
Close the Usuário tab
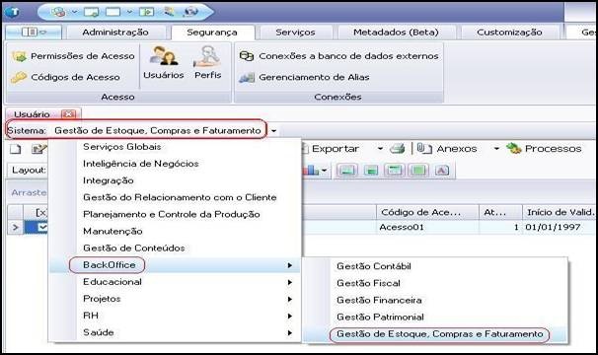[69, 114]
